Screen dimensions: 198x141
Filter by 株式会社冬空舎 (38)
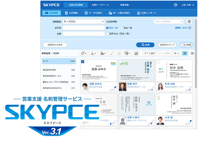[59, 70]
